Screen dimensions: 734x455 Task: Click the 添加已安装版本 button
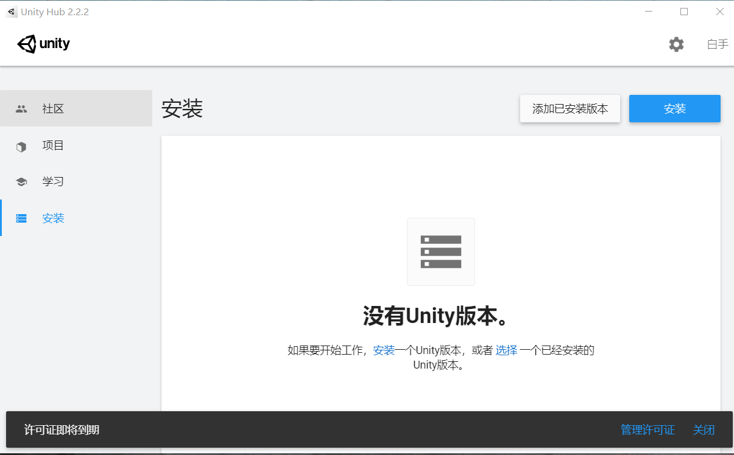(570, 109)
